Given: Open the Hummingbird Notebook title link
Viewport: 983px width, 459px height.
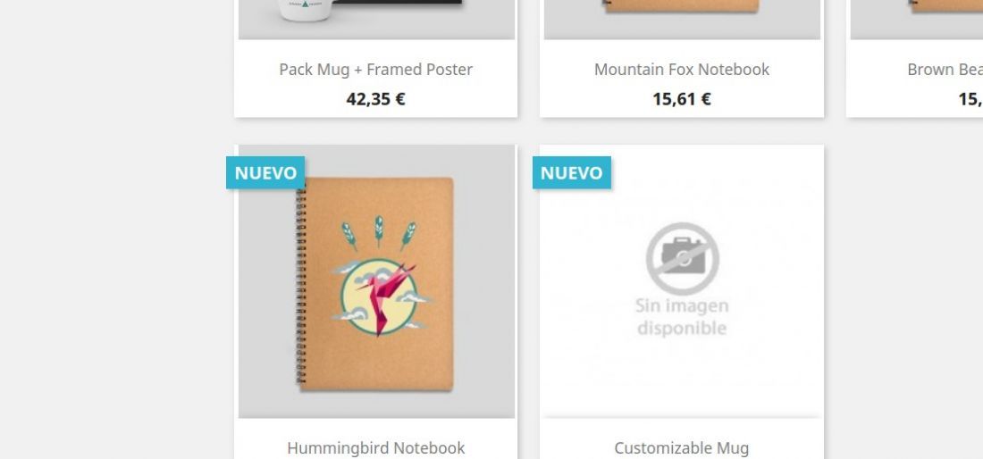Looking at the screenshot, I should 375,448.
